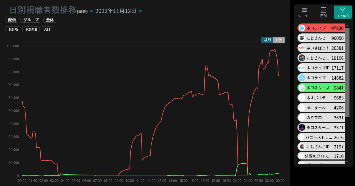Toggle the にじさんじ 96050 filter row
Screen dimensions: 355x186
(321, 38)
